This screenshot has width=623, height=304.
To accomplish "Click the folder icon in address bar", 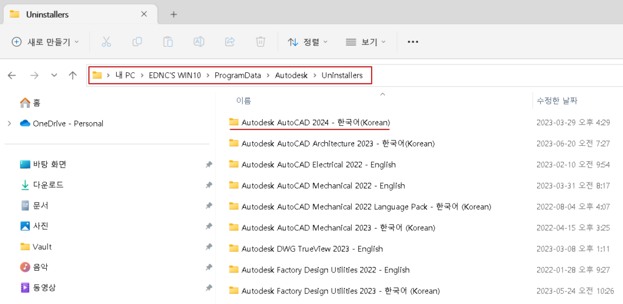I will (x=97, y=75).
